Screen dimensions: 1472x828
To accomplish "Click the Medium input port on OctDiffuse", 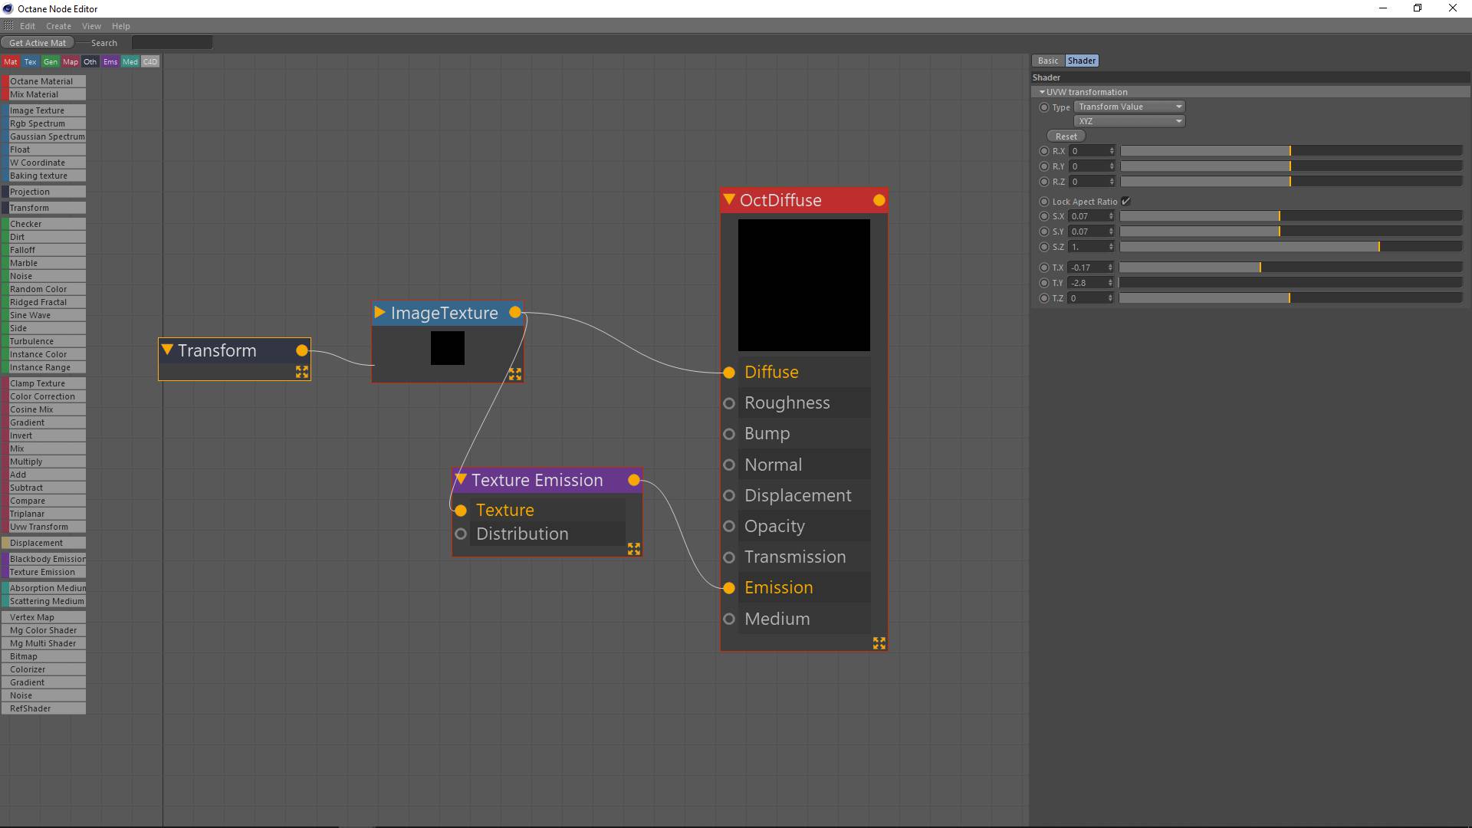I will (729, 619).
